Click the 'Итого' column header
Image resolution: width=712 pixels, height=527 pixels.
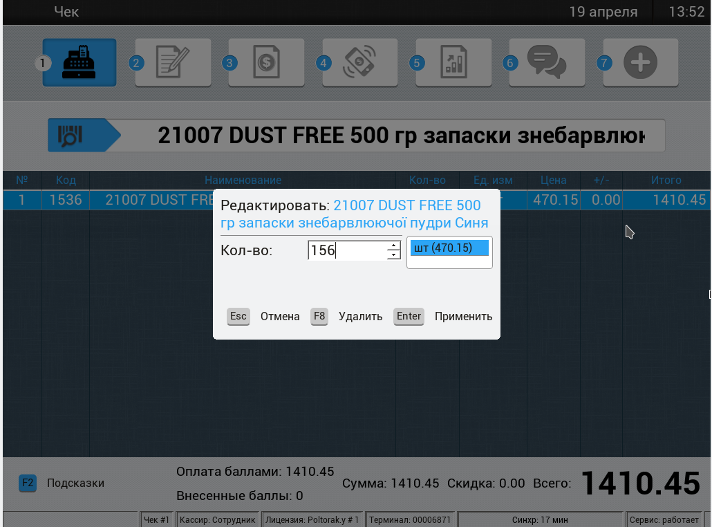coord(666,181)
